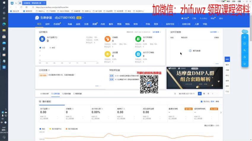Open Mail app from taskbar
Viewport: 252px width, 141px height.
4,43
